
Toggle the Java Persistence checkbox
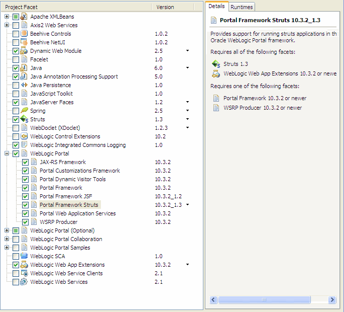pos(16,86)
